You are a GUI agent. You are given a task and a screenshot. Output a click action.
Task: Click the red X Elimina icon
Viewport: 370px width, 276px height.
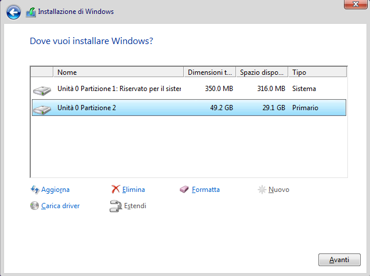tap(115, 189)
